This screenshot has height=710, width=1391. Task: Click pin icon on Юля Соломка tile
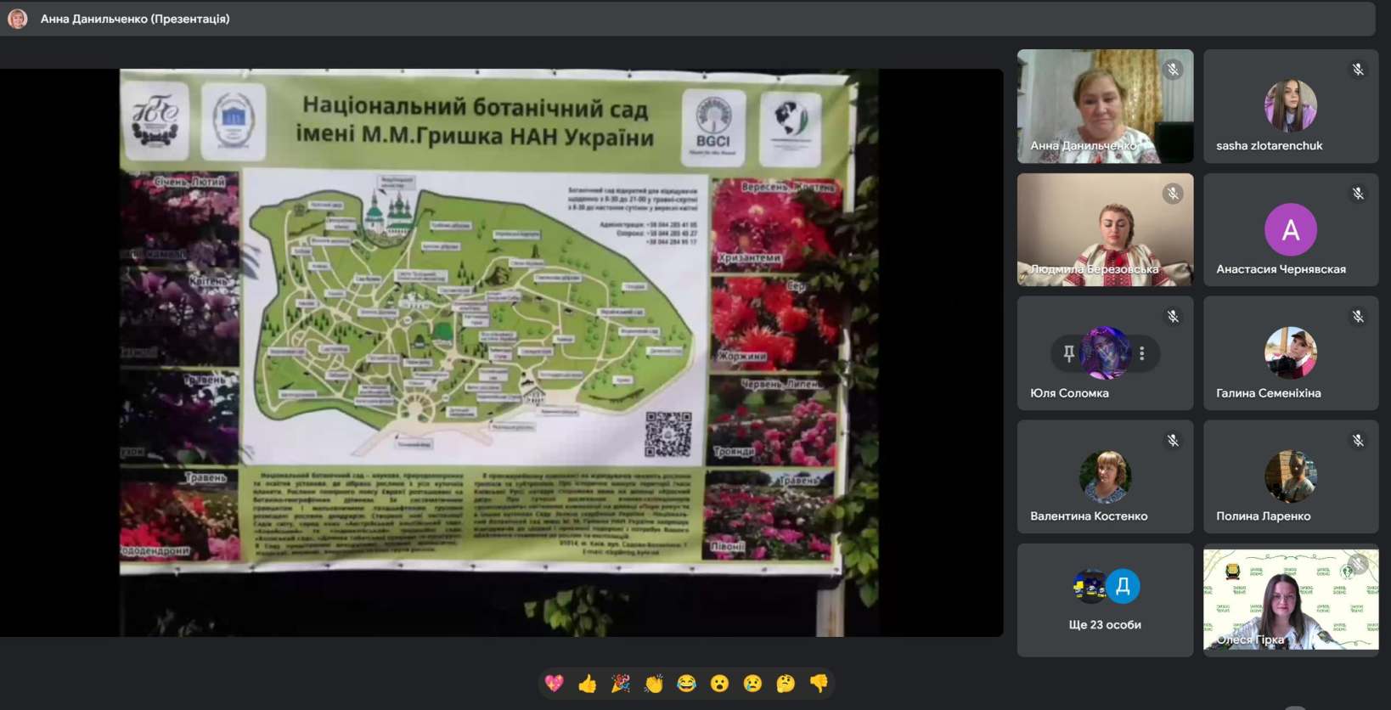tap(1068, 353)
